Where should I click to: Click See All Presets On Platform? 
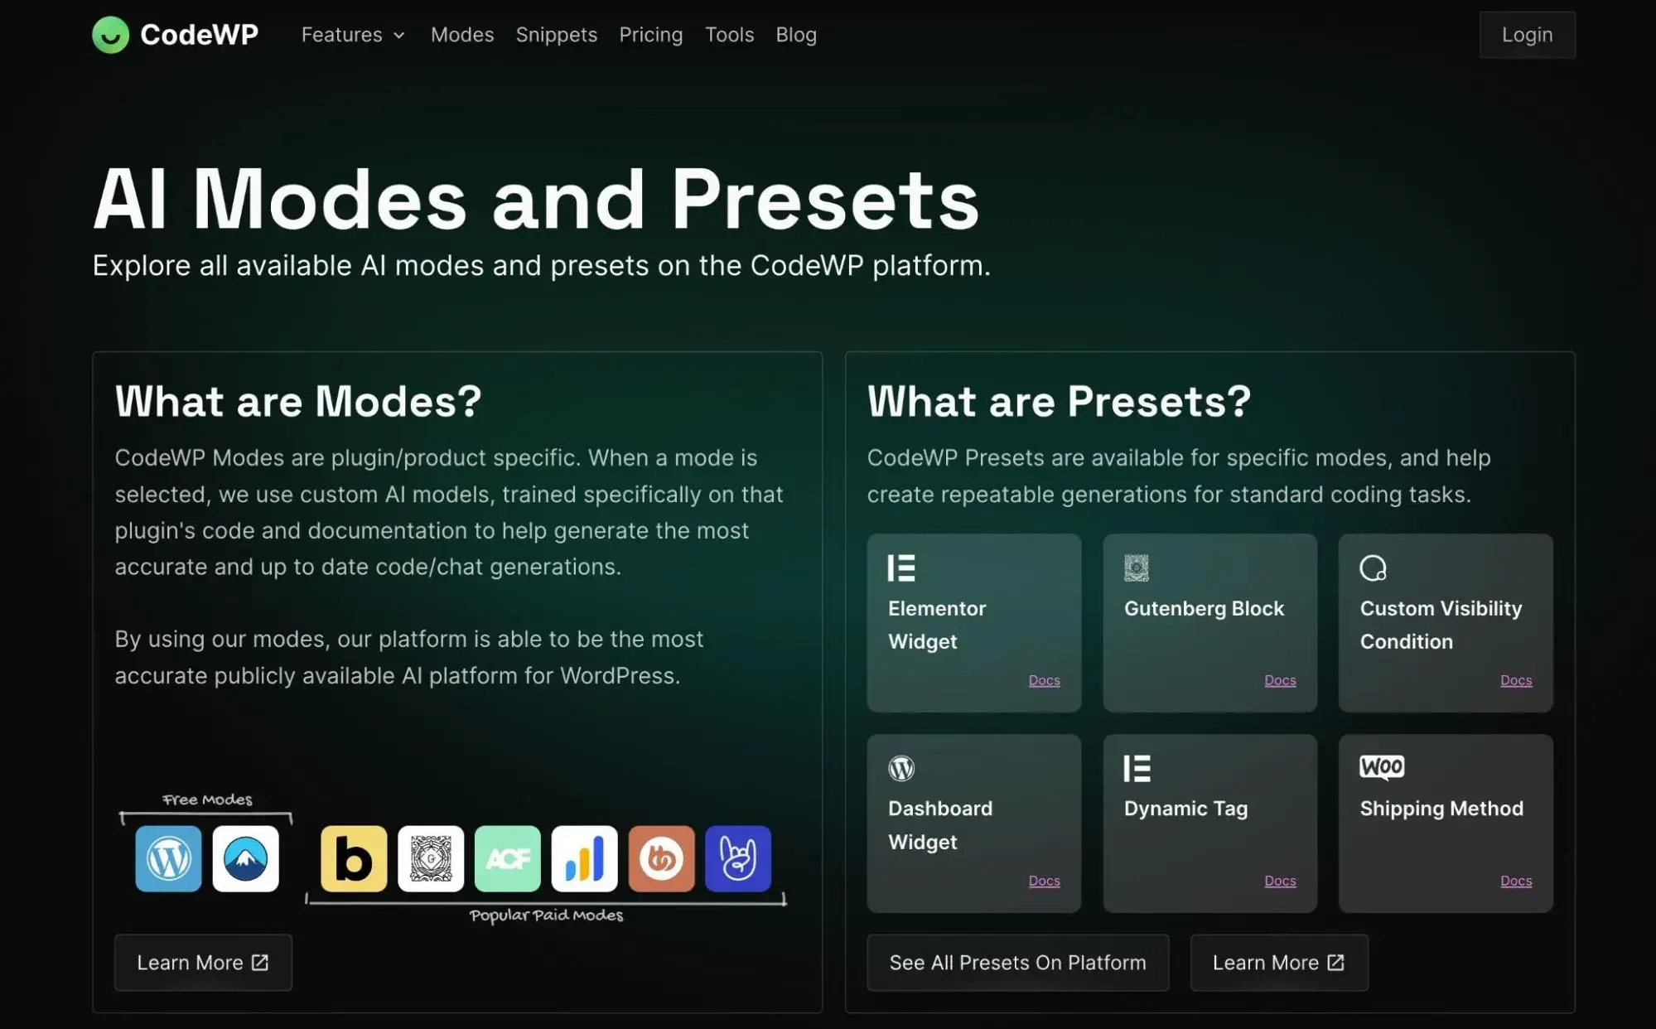1017,962
